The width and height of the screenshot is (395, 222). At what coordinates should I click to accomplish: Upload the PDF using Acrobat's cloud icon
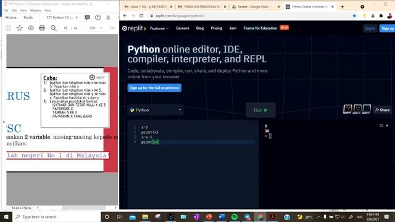[31, 28]
